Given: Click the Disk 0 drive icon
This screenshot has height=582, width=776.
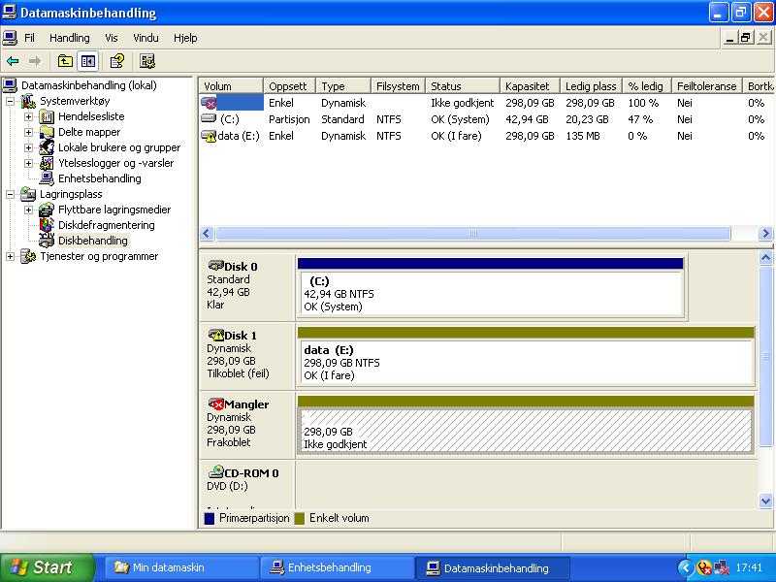Looking at the screenshot, I should click(x=216, y=266).
